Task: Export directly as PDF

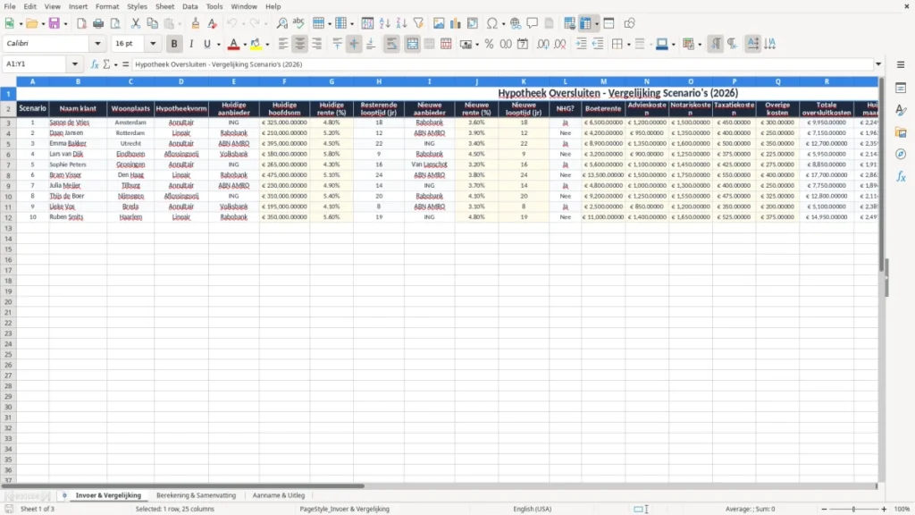Action: point(81,23)
